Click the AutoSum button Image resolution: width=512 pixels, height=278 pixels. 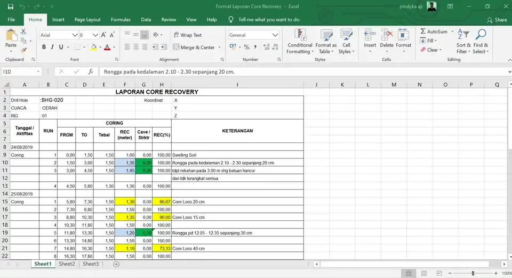[434, 31]
